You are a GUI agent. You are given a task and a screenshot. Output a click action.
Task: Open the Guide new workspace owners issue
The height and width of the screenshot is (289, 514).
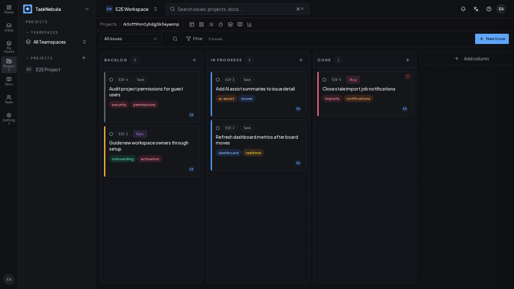pos(152,151)
